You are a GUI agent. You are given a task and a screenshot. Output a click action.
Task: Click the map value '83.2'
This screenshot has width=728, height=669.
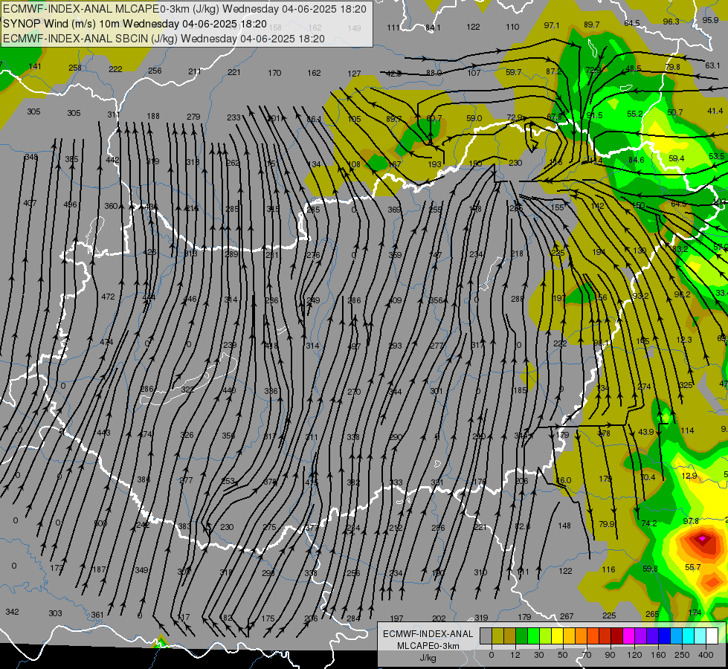click(x=680, y=249)
